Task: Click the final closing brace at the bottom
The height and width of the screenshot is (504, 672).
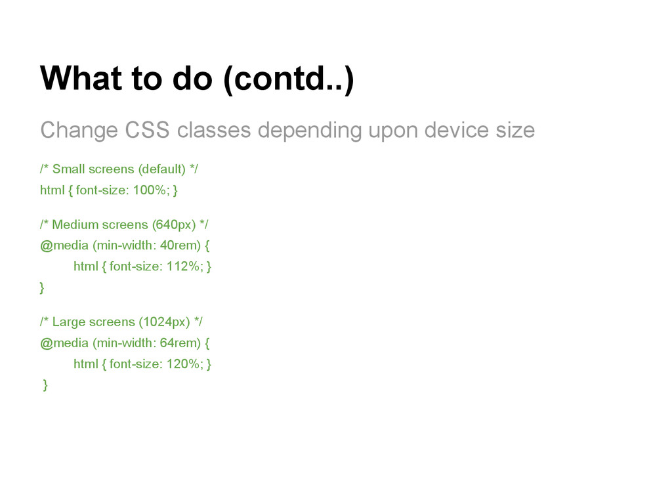Action: click(x=45, y=385)
